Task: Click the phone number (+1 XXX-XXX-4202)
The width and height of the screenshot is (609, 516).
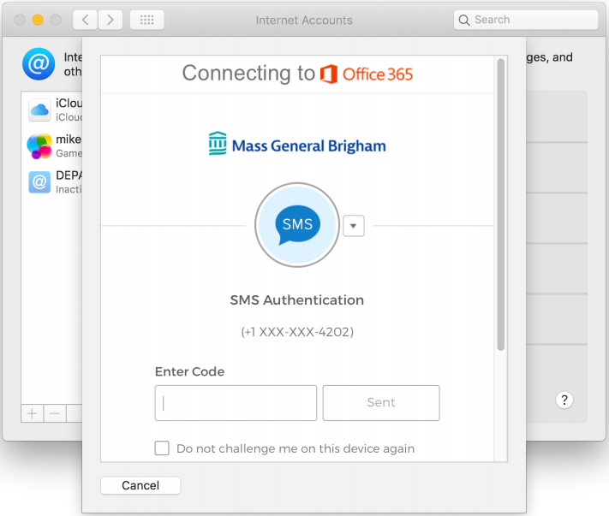Action: click(x=297, y=332)
